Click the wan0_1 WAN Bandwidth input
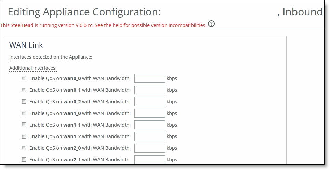 click(x=149, y=90)
